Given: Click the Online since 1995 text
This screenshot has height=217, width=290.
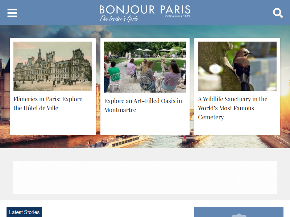Looking at the screenshot, I should tap(178, 16).
